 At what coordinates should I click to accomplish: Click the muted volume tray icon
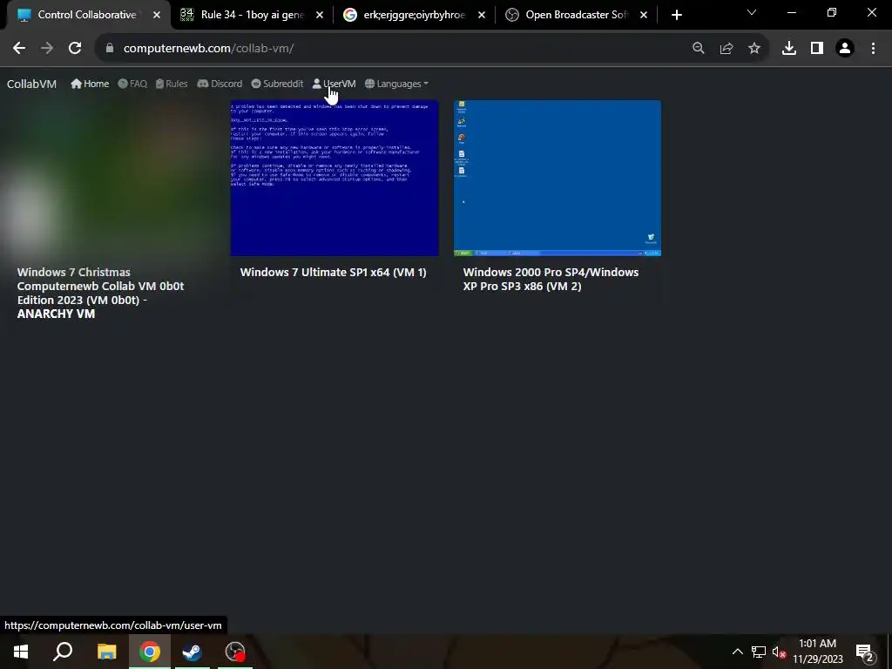pos(779,652)
